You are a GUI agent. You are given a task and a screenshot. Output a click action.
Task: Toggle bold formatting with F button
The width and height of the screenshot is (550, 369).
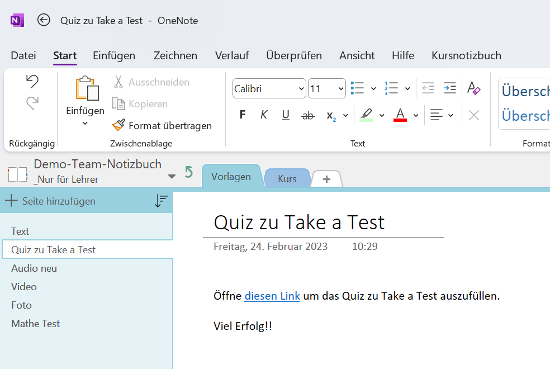[x=242, y=115]
